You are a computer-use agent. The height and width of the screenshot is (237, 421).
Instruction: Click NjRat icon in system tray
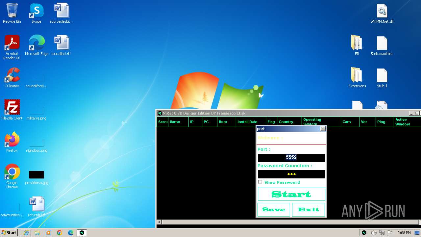tap(364, 233)
